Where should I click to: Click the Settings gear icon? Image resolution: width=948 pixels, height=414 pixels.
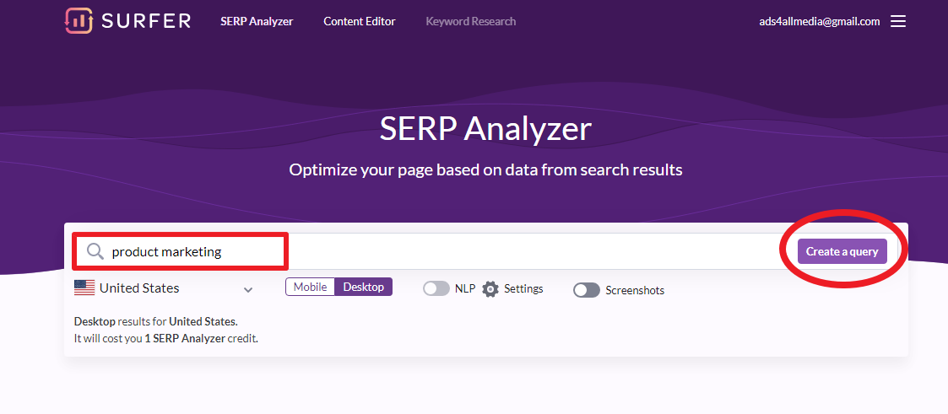pos(490,289)
